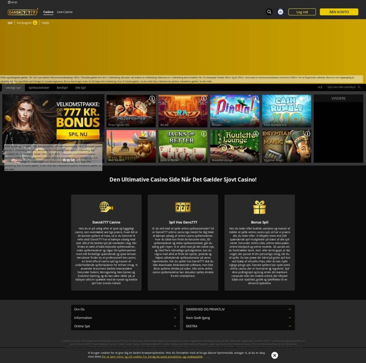Click the Dansk777 logo
The height and width of the screenshot is (363, 366).
23,12
